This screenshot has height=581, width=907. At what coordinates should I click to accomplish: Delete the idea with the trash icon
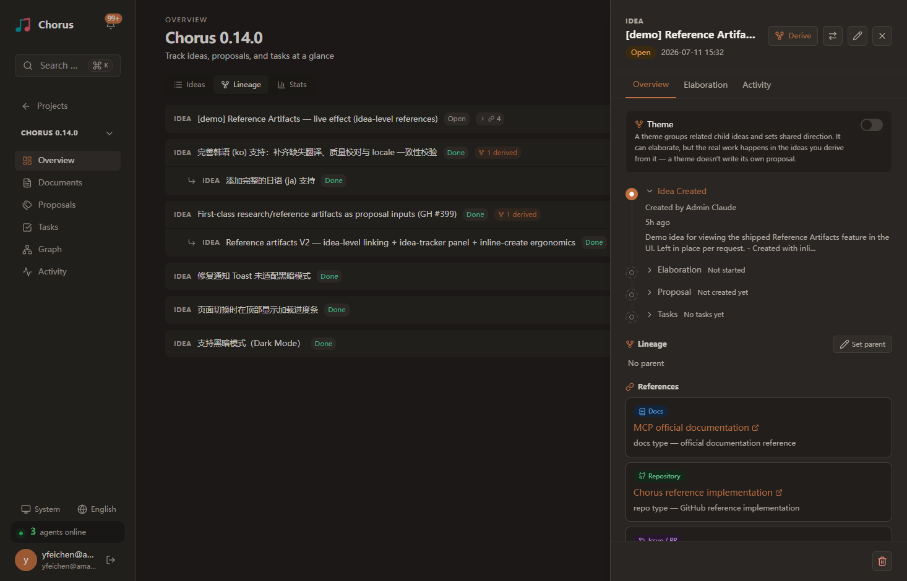tap(882, 561)
